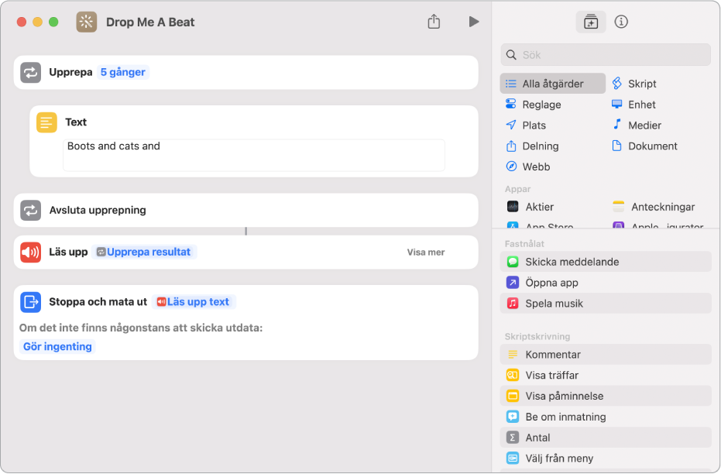Click the Upprepa resultat variable token
This screenshot has height=474, width=721.
144,252
